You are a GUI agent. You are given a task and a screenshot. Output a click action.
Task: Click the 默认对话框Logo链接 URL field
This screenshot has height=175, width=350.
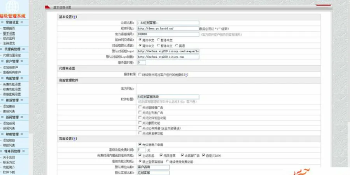pos(168,57)
